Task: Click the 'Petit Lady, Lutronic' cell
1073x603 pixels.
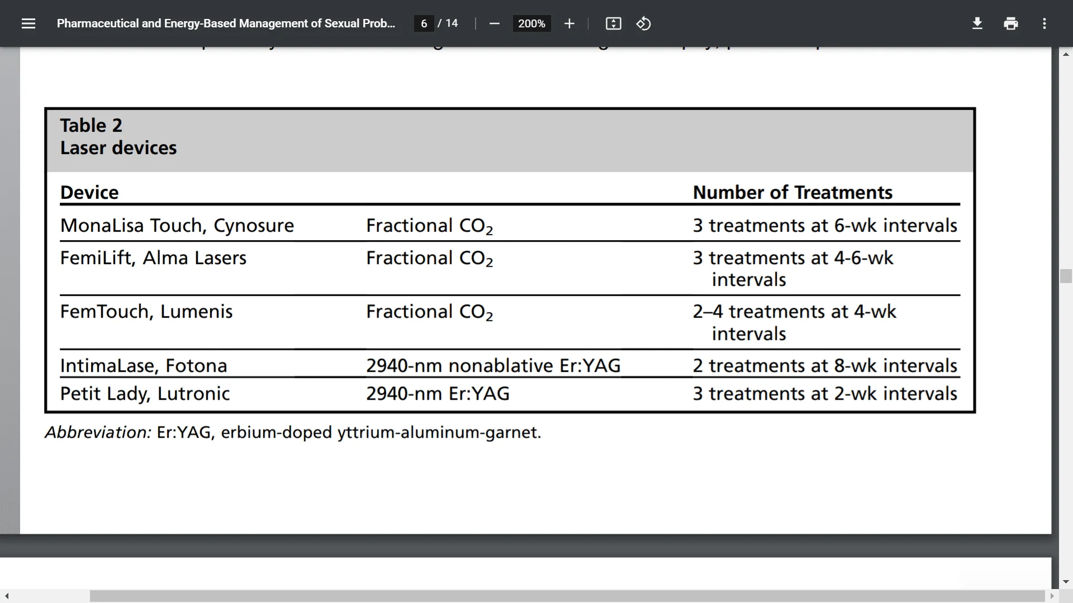Action: tap(145, 394)
